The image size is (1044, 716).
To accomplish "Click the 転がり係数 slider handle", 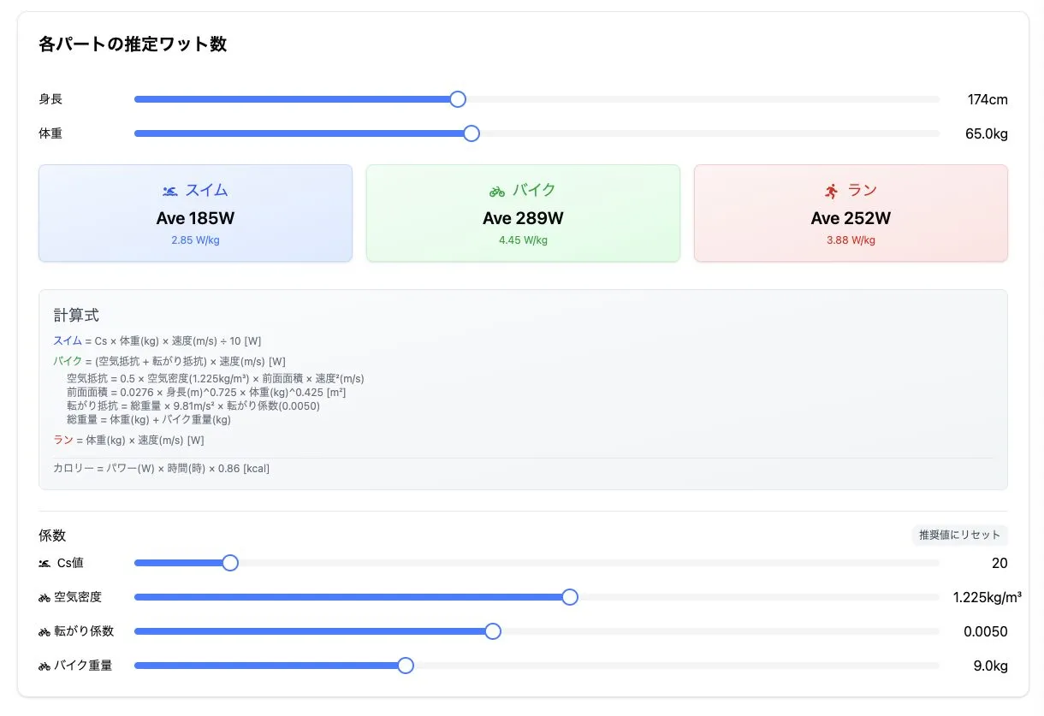I will pos(493,631).
